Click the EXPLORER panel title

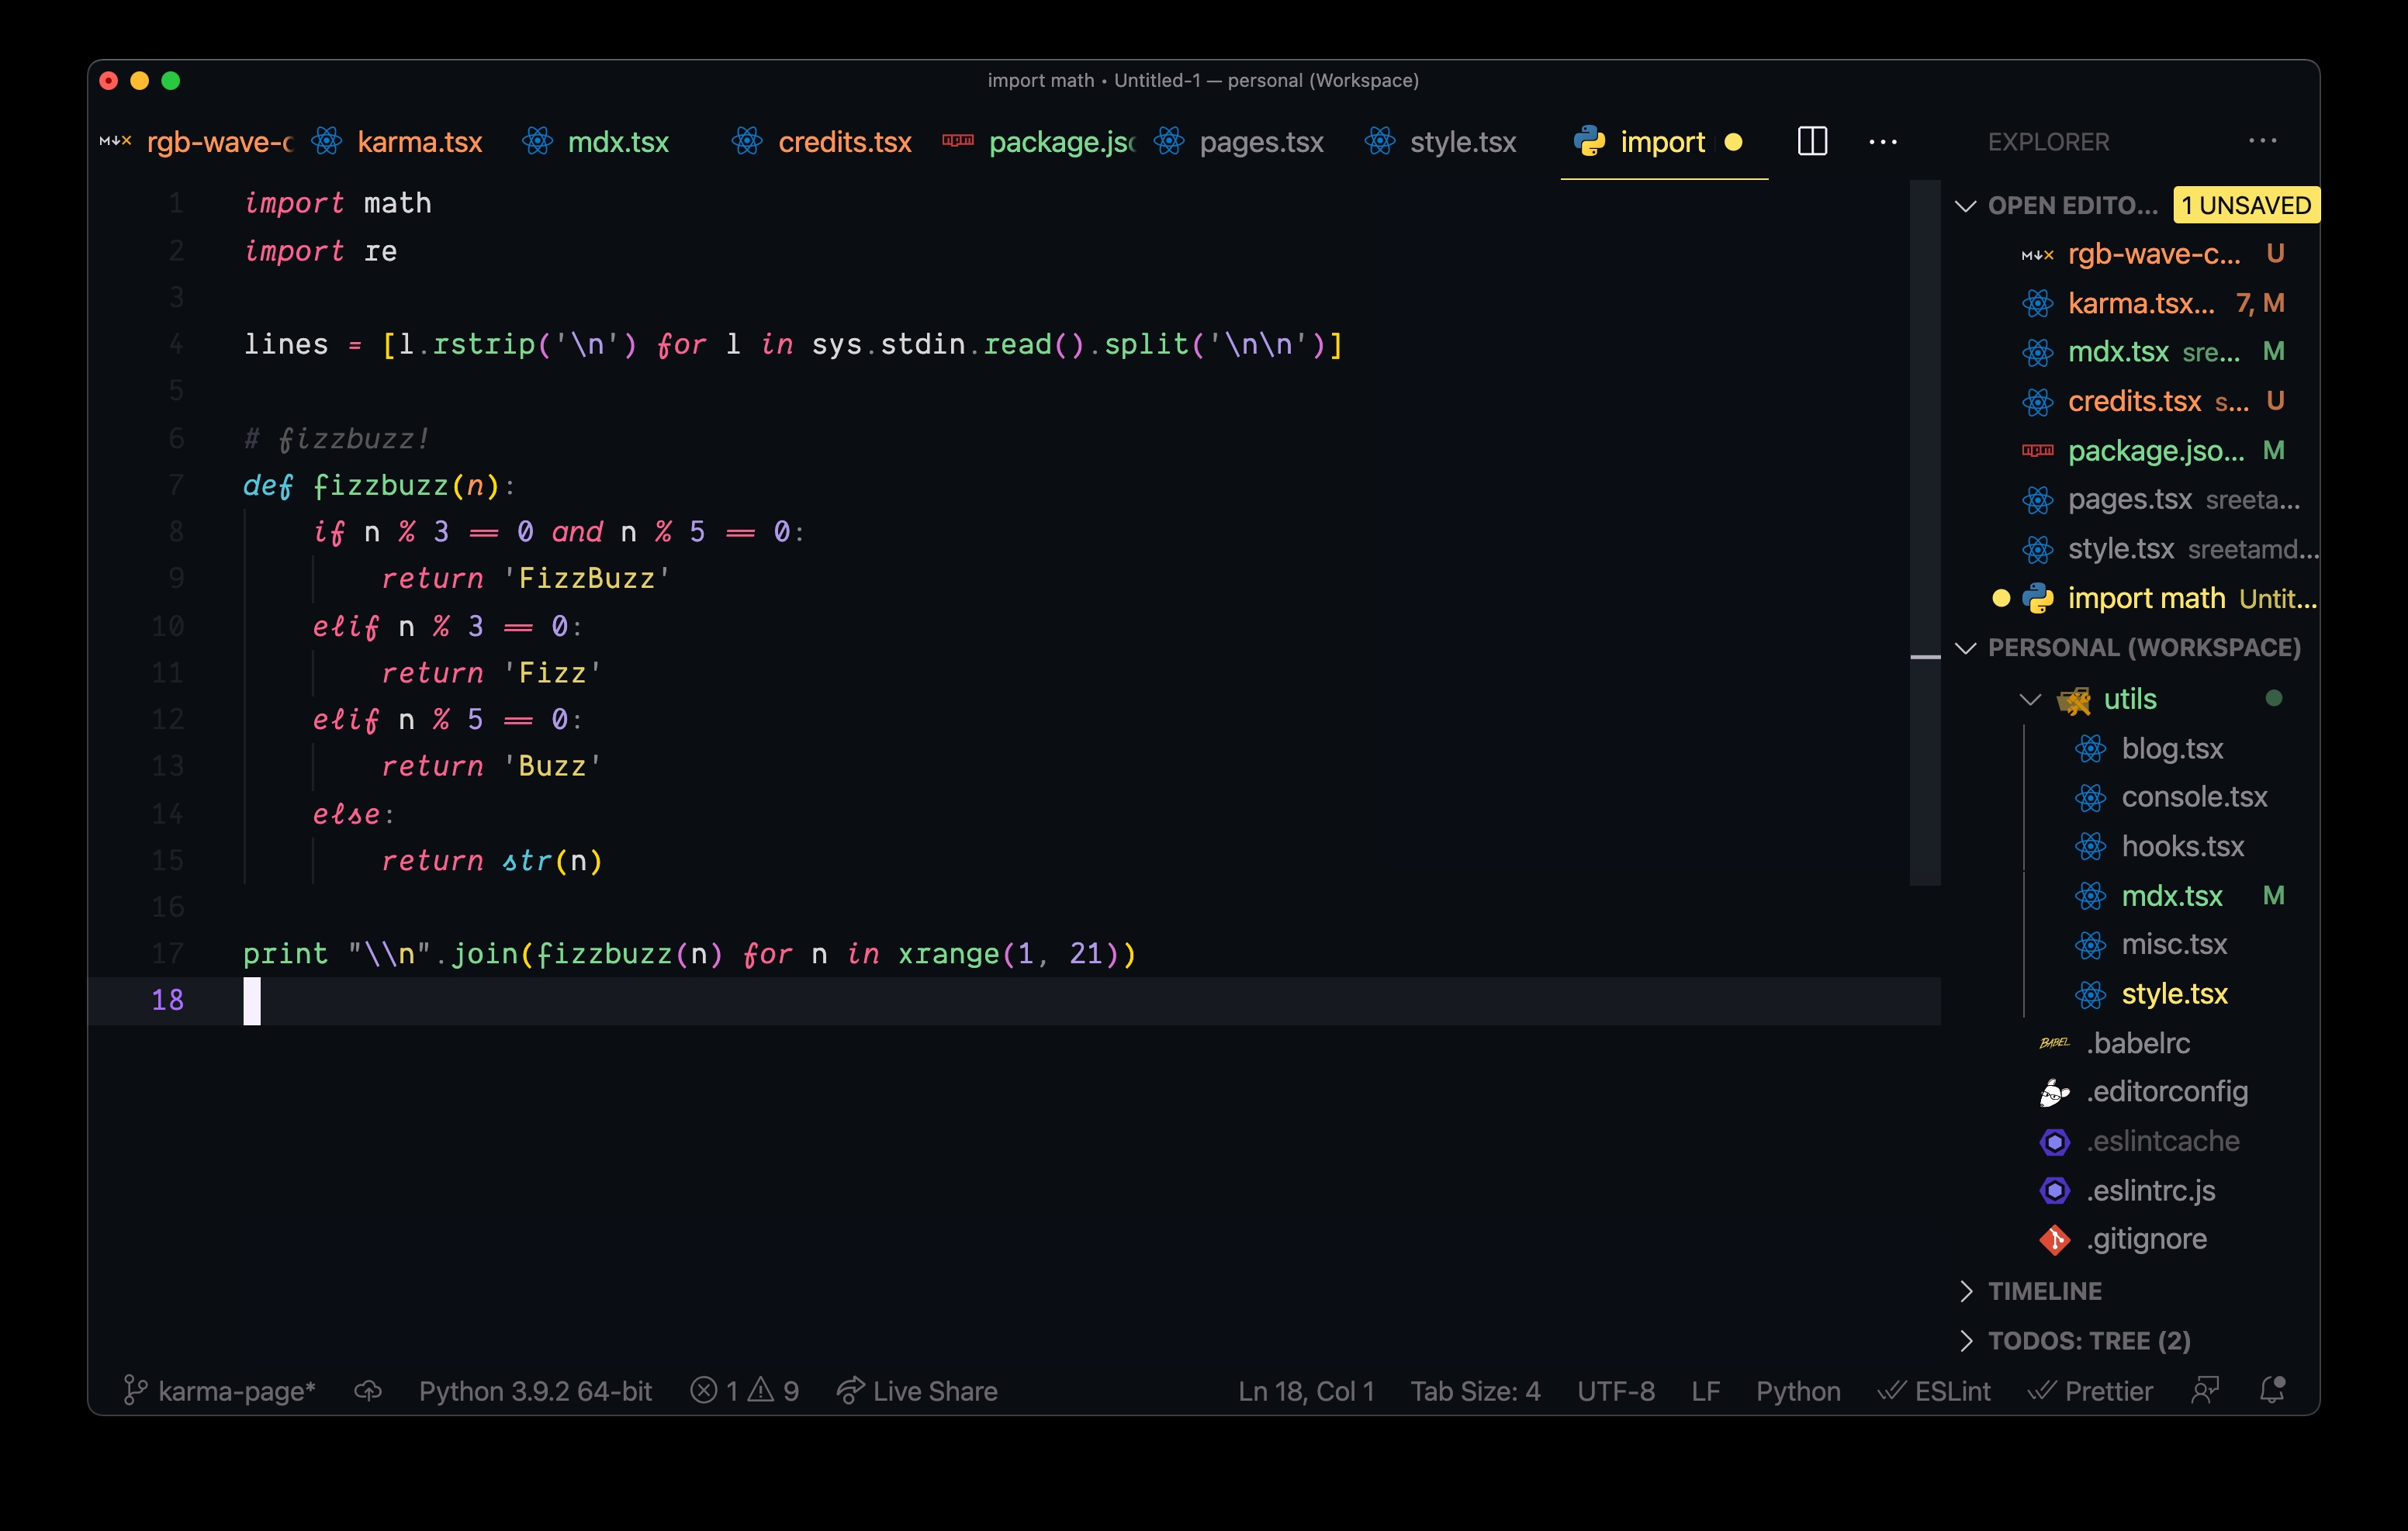point(2048,142)
